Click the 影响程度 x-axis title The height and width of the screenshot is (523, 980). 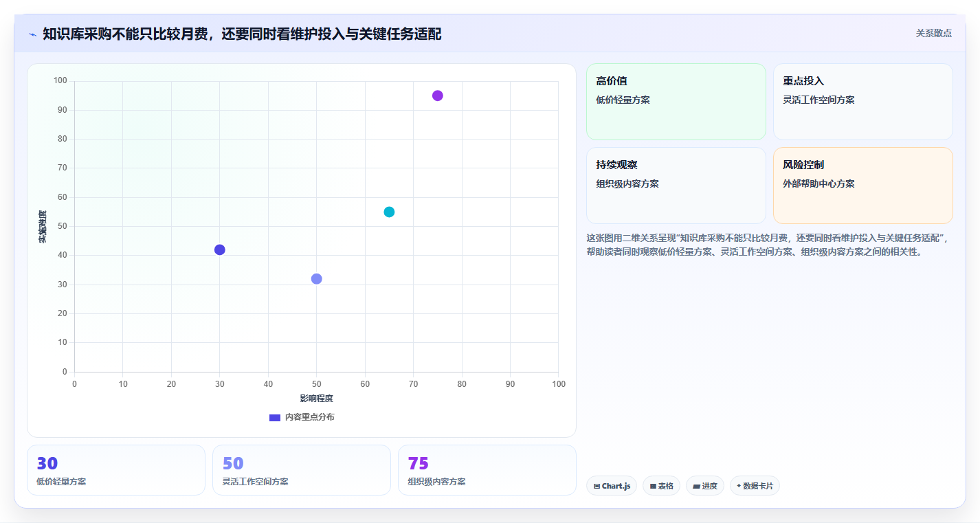coord(316,399)
